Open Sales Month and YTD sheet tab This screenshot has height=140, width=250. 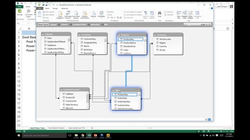point(77,128)
